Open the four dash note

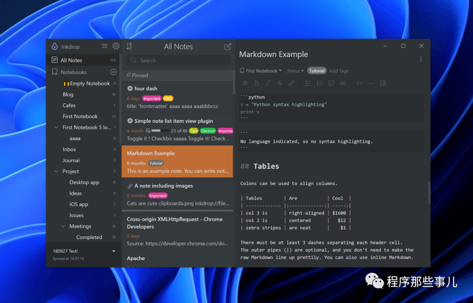click(x=177, y=96)
